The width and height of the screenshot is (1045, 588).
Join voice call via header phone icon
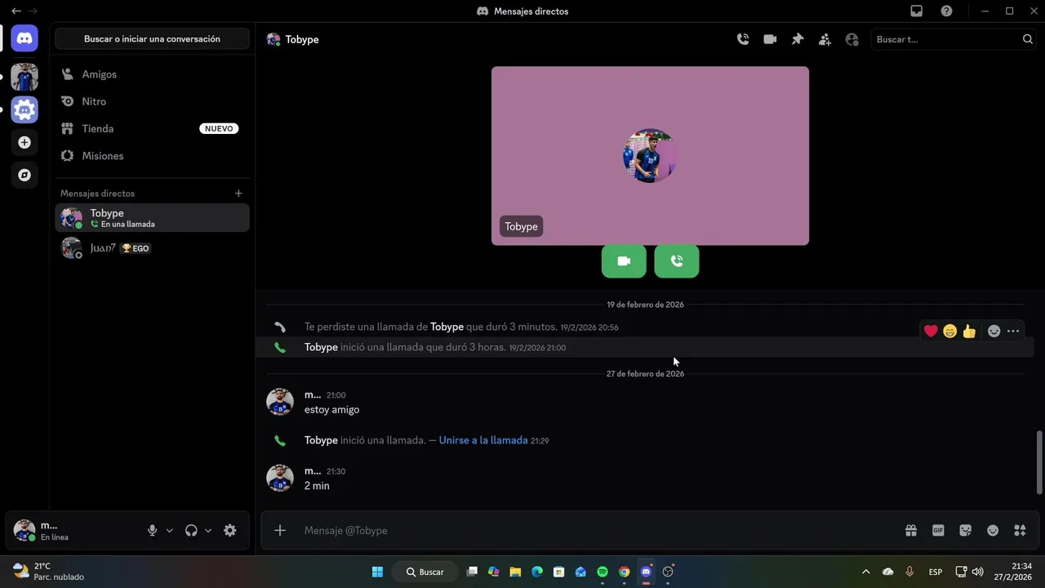coord(743,39)
